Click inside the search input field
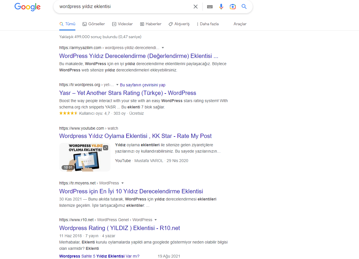The height and width of the screenshot is (259, 359). 124,7
